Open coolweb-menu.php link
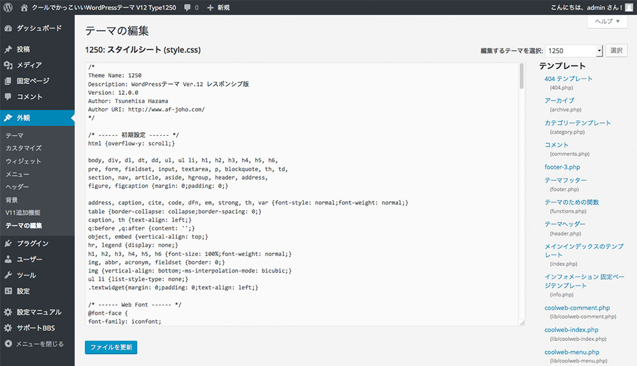 coord(572,352)
